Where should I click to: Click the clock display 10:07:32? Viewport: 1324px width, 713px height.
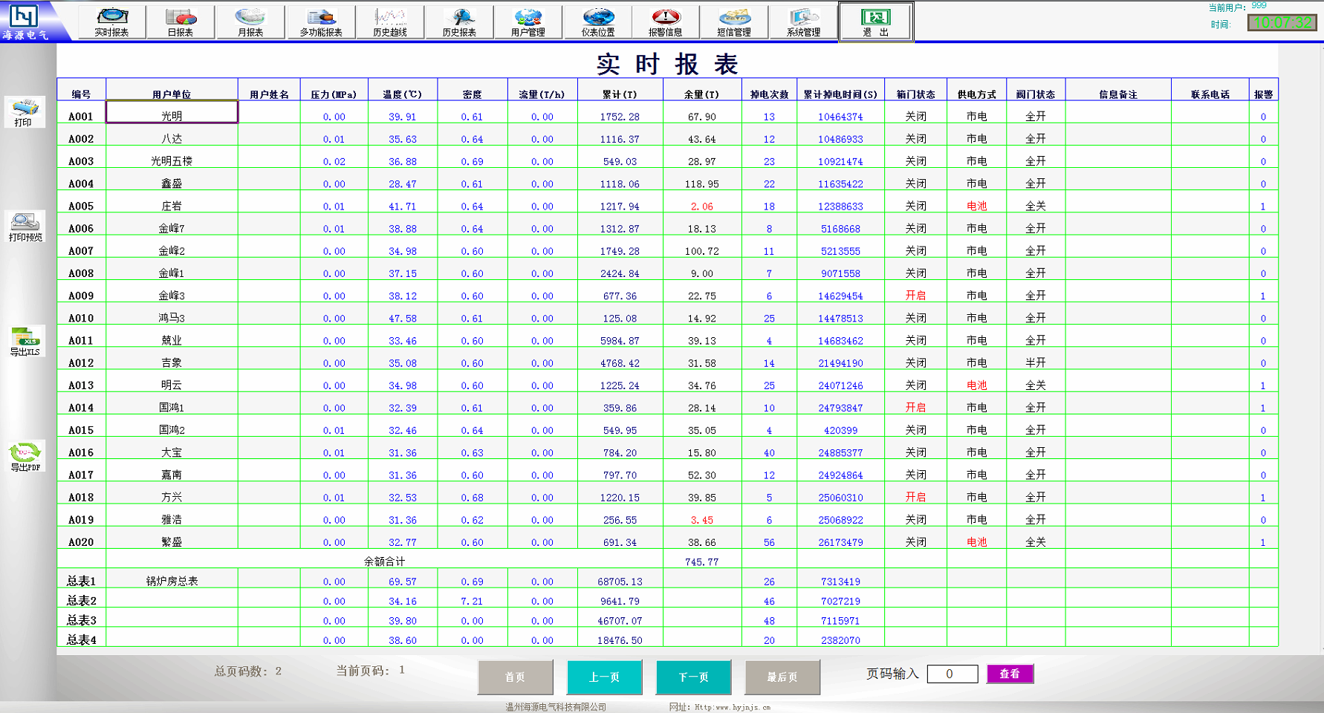tap(1282, 23)
